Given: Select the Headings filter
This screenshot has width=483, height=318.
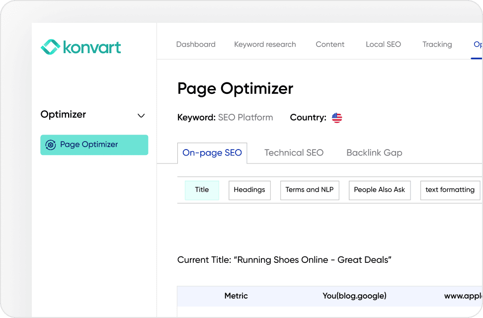Looking at the screenshot, I should (x=249, y=190).
